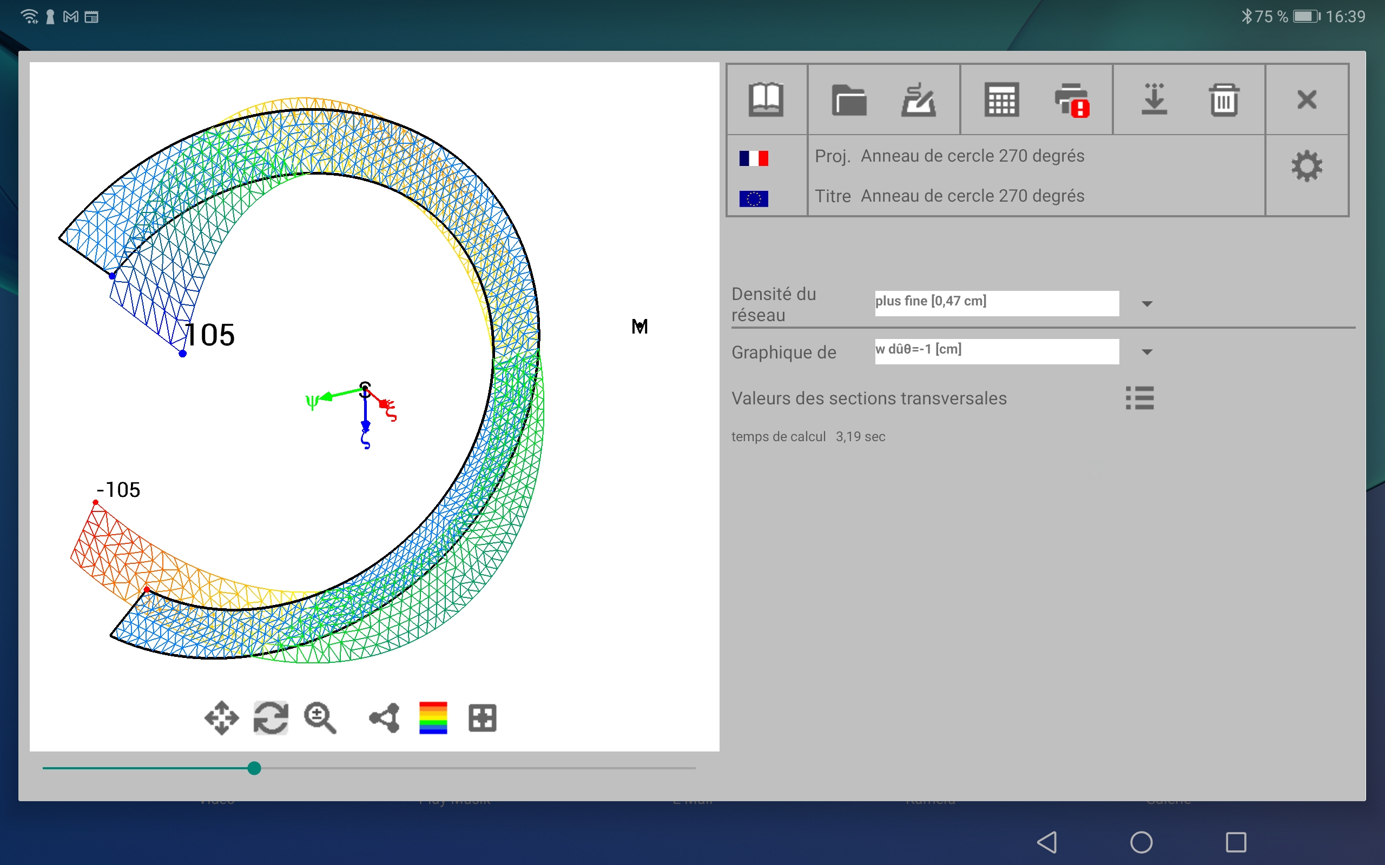Click the edit drawing pencil icon
The image size is (1385, 865).
(x=918, y=100)
